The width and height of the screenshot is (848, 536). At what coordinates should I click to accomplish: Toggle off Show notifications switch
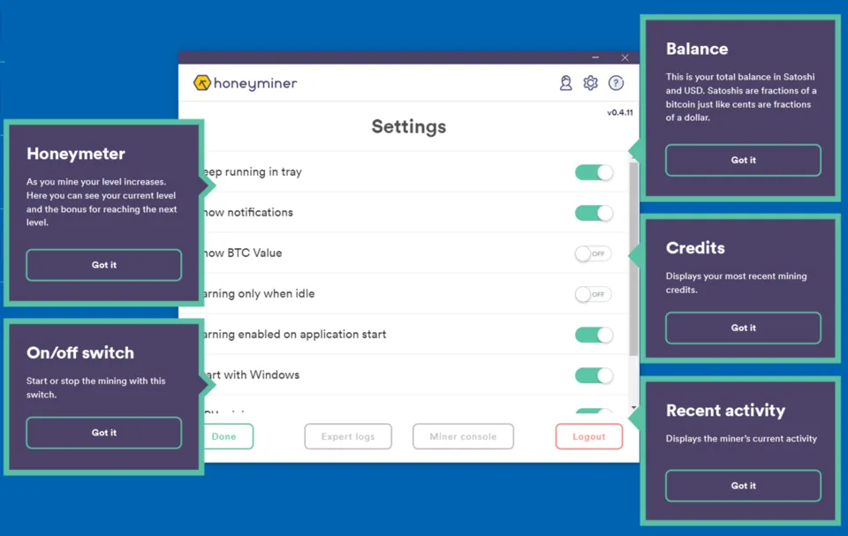coord(594,213)
